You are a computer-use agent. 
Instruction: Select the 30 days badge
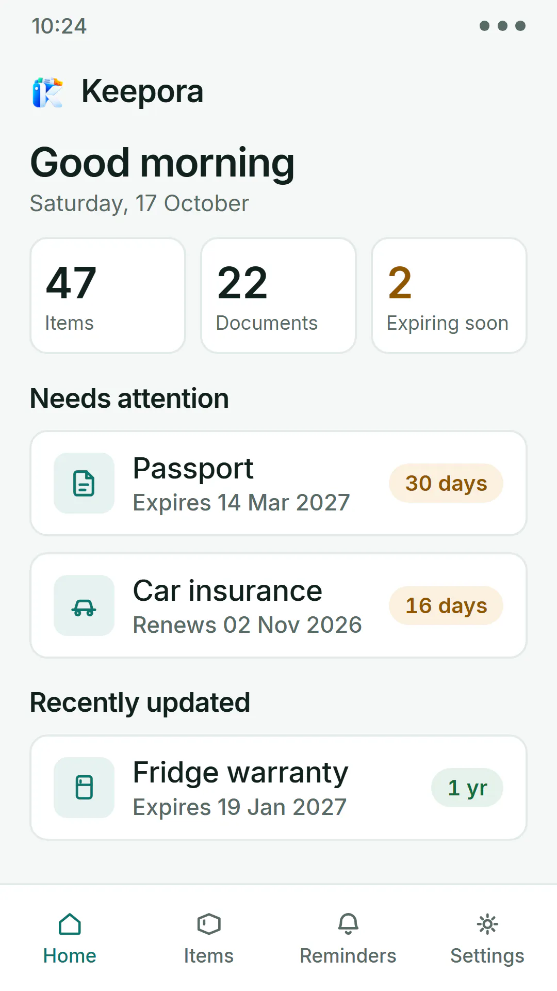click(446, 483)
